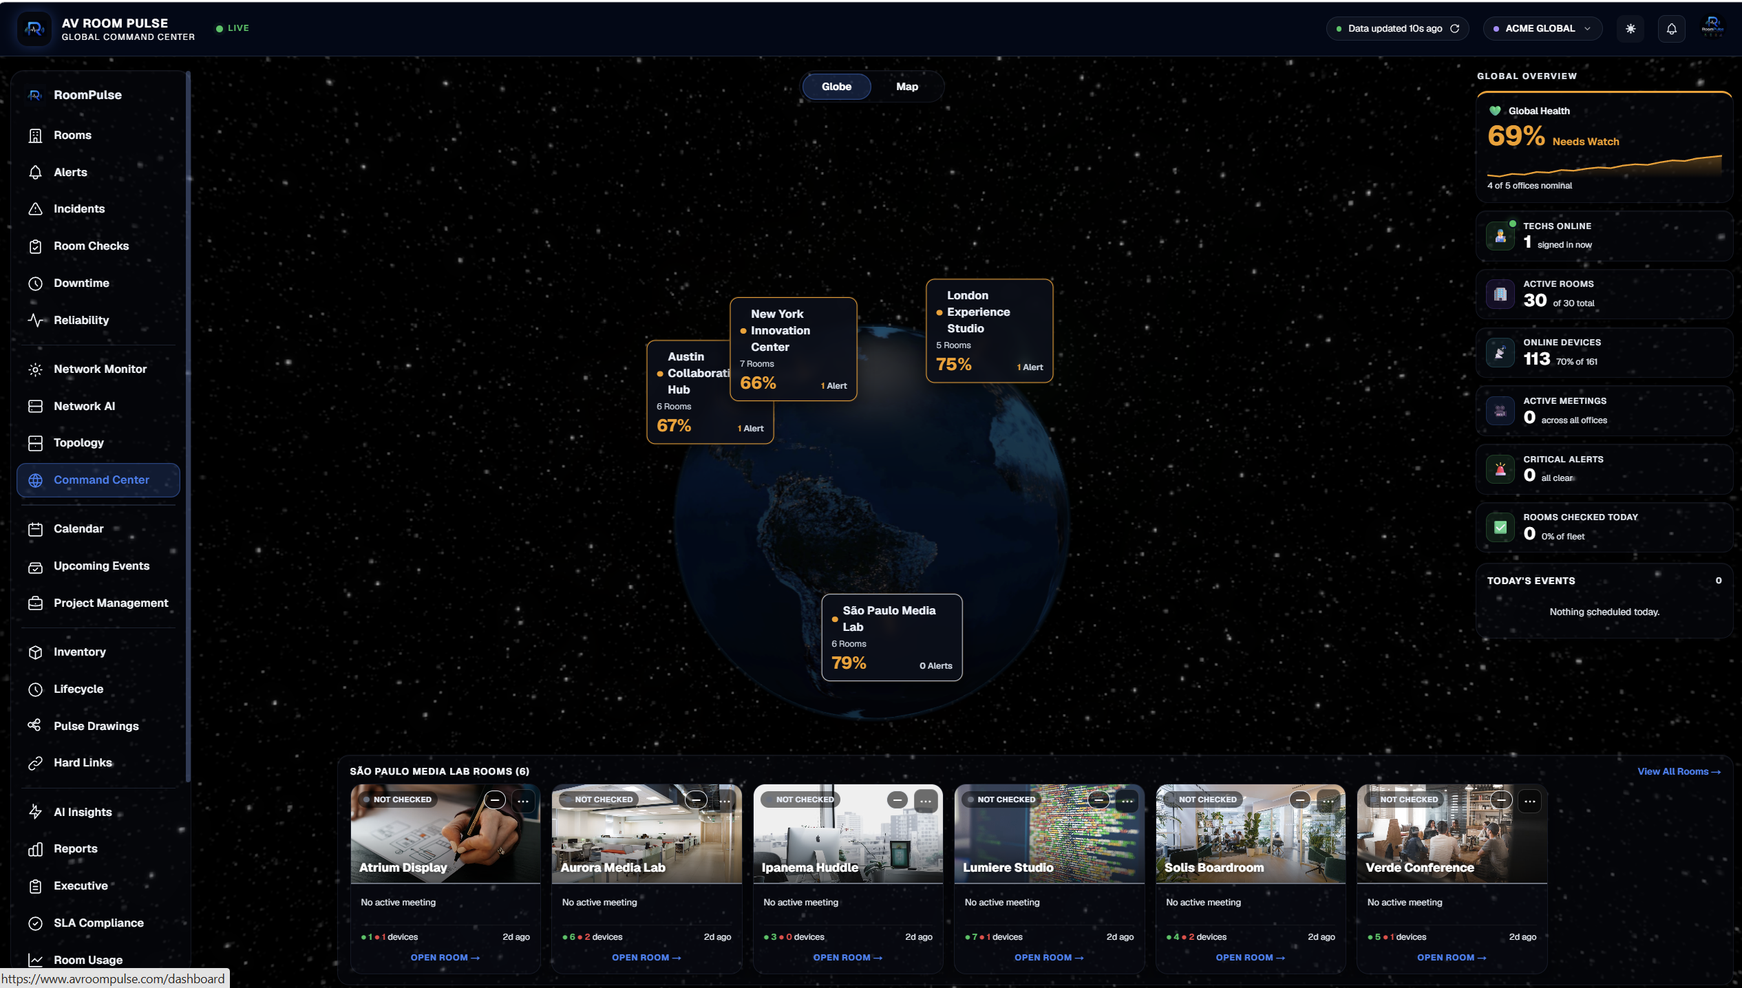The height and width of the screenshot is (988, 1742).
Task: Follow the View All Rooms link
Action: [x=1679, y=772]
